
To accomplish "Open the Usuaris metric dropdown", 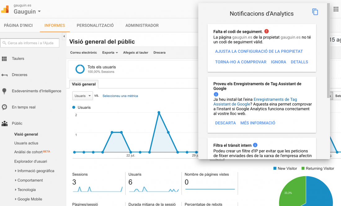I will 82,96.
